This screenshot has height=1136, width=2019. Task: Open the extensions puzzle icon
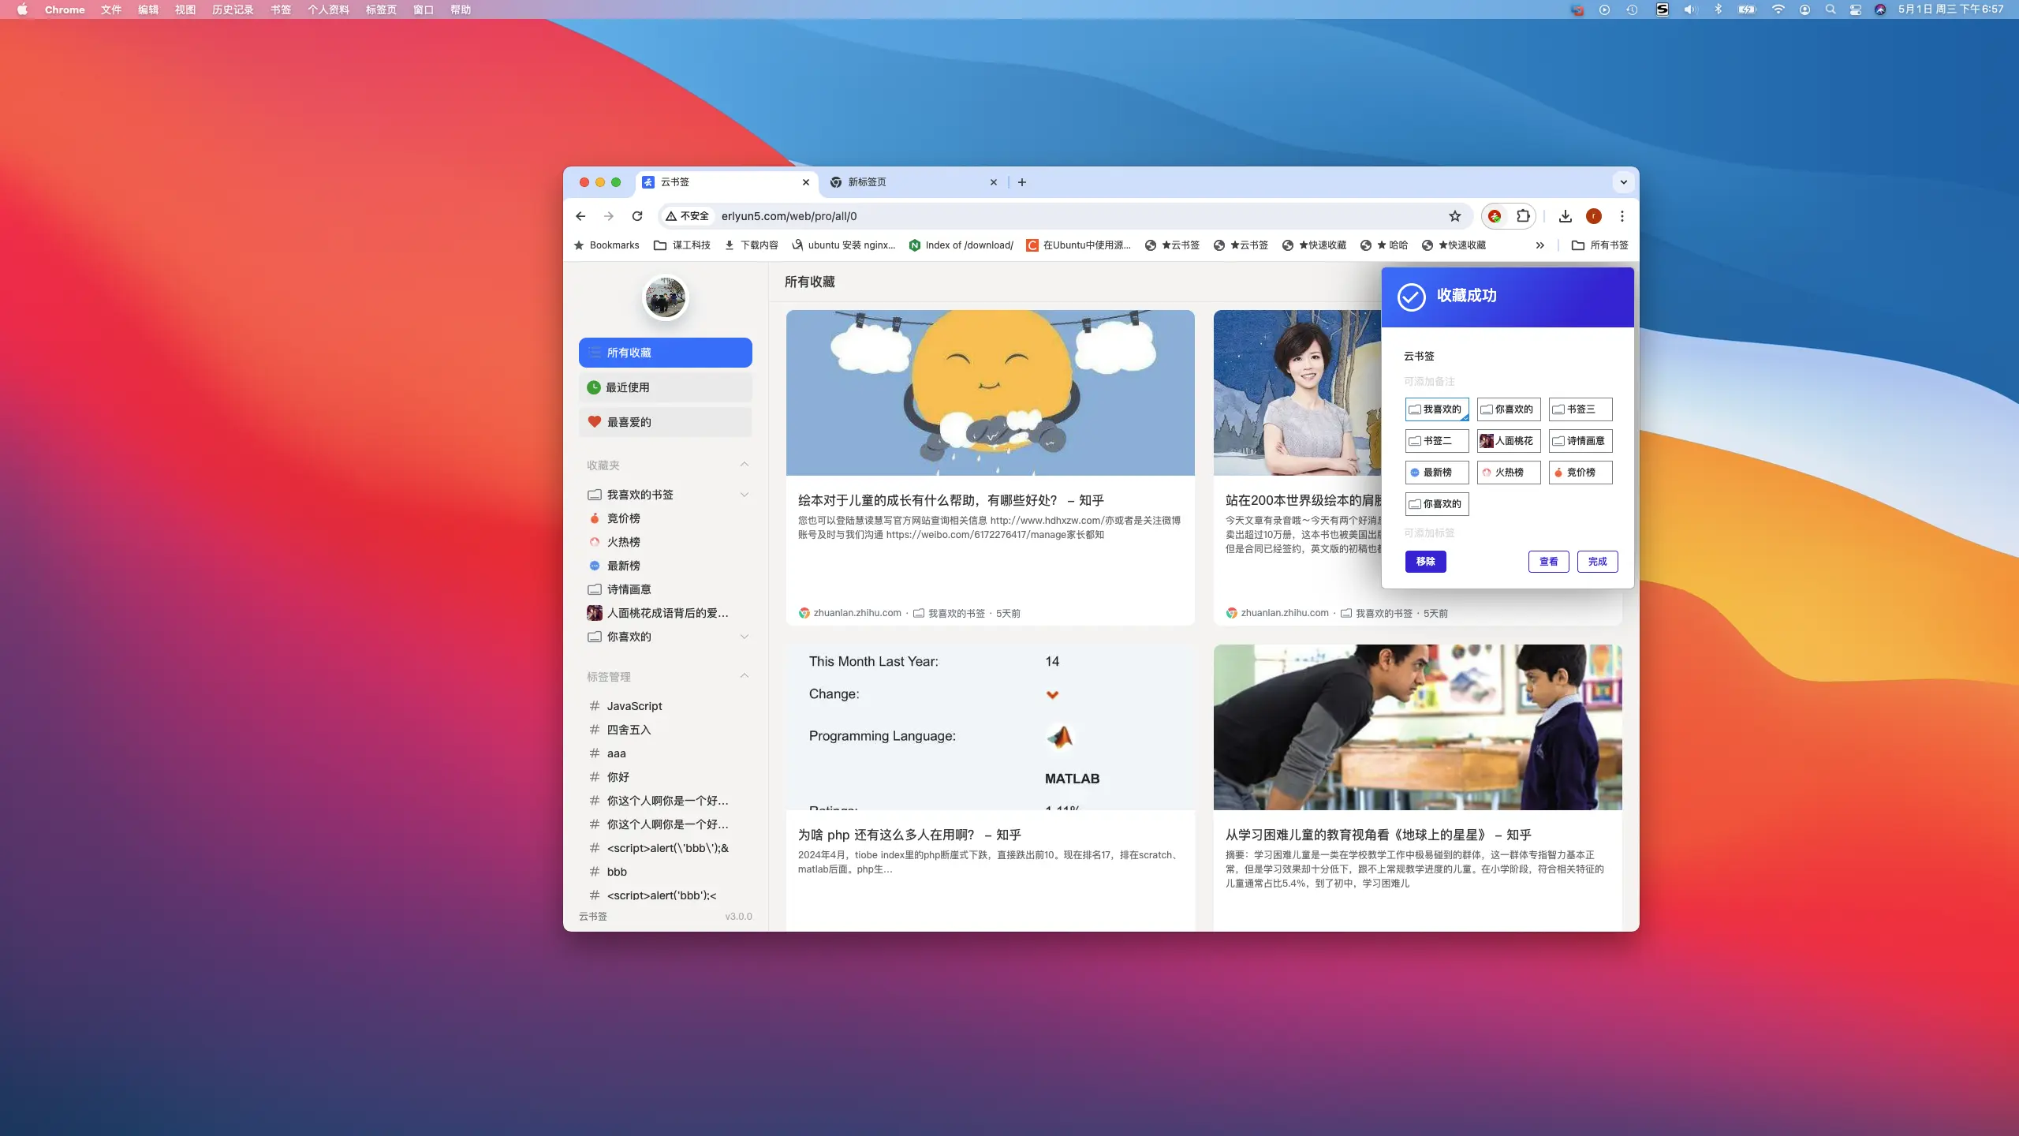[x=1523, y=216]
